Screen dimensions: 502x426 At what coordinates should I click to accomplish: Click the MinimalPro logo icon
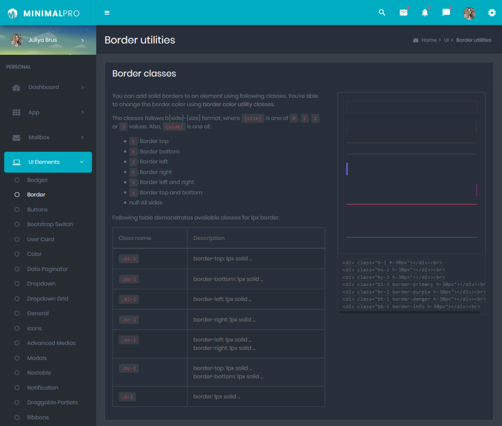[x=12, y=13]
